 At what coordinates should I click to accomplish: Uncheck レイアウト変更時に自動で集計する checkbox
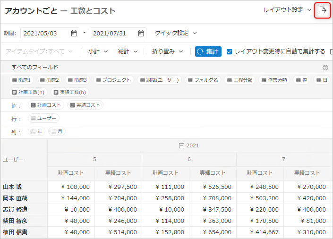[229, 51]
